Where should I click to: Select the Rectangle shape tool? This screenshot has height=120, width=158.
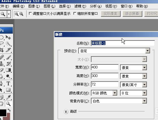pyautogui.click(x=8, y=90)
